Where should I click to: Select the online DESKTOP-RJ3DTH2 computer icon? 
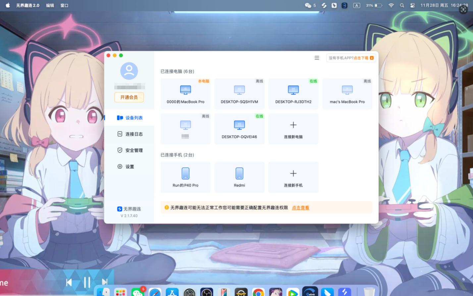(293, 90)
